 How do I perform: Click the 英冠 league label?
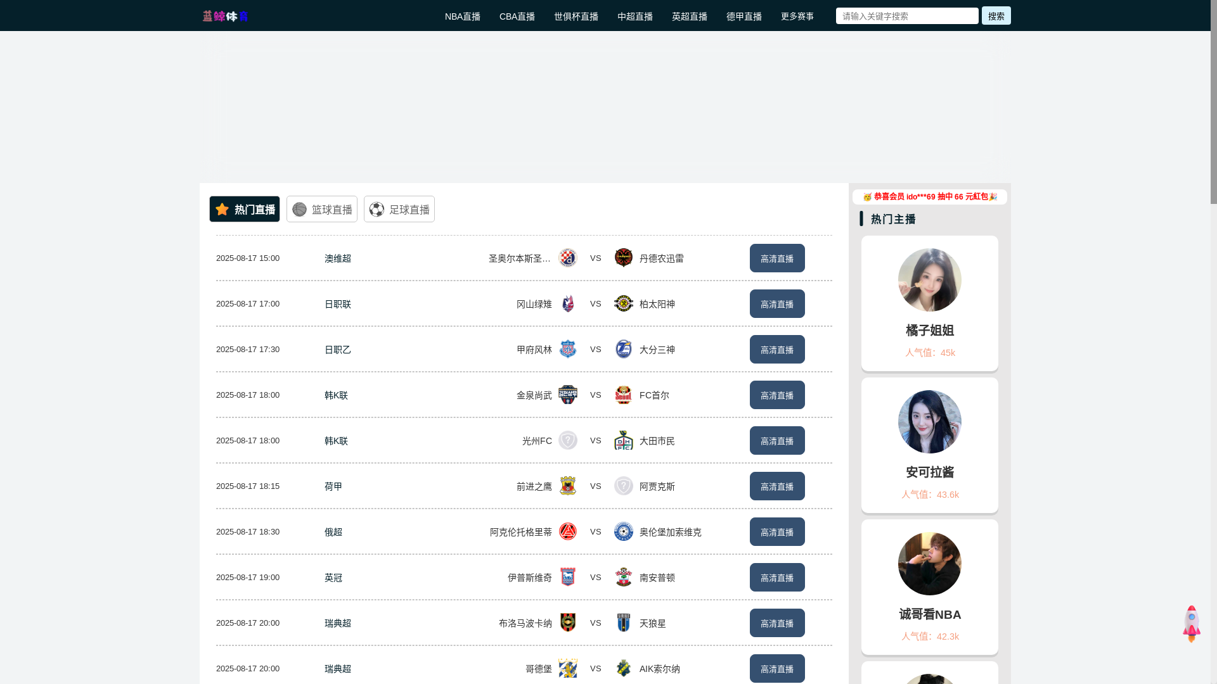coord(333,578)
